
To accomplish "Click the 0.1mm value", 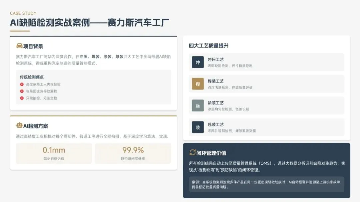I will [x=54, y=150].
